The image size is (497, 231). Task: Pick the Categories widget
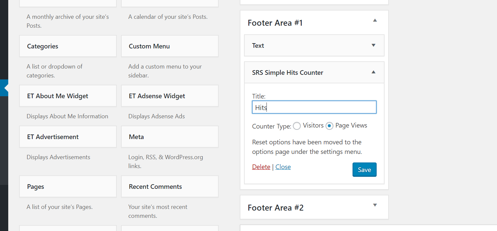[68, 46]
